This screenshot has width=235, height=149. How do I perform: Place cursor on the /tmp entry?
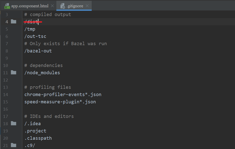point(30,29)
